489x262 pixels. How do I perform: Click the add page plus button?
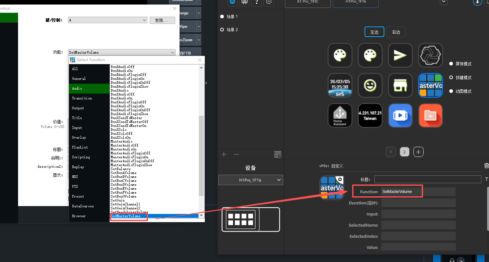coord(418,152)
